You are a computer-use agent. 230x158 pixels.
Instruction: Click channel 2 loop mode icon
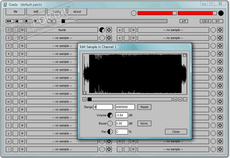pos(109,38)
